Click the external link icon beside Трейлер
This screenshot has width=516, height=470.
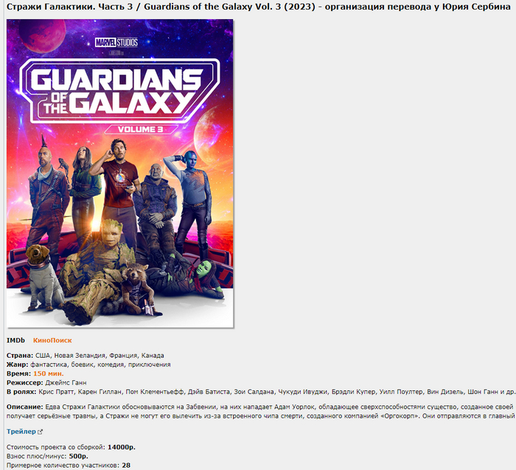pos(40,432)
